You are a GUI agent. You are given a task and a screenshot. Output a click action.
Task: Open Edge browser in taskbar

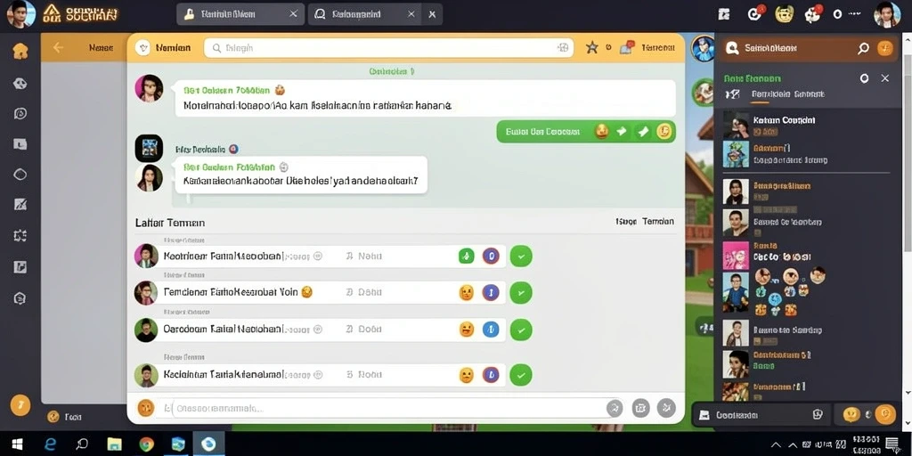click(51, 444)
